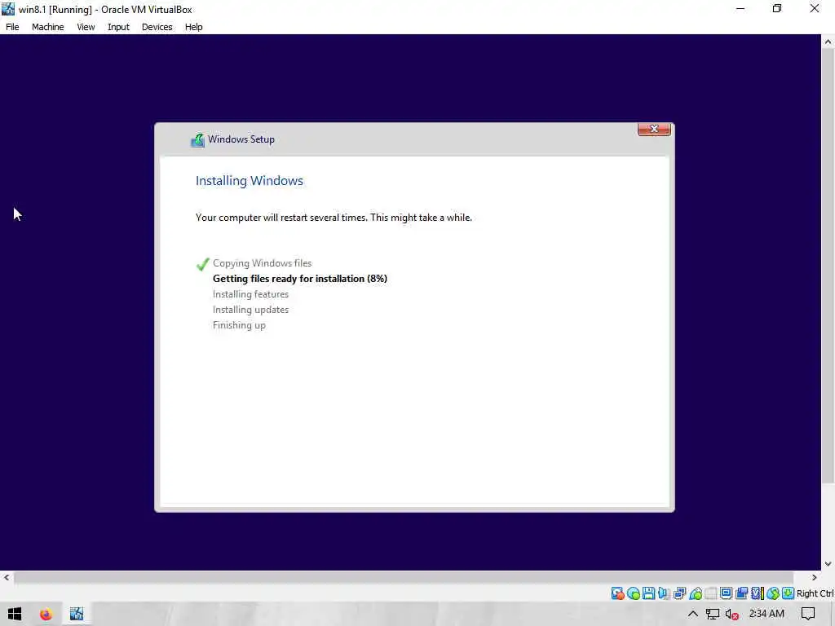Click the restart notice sentence in setup dialog
835x626 pixels.
pyautogui.click(x=334, y=217)
